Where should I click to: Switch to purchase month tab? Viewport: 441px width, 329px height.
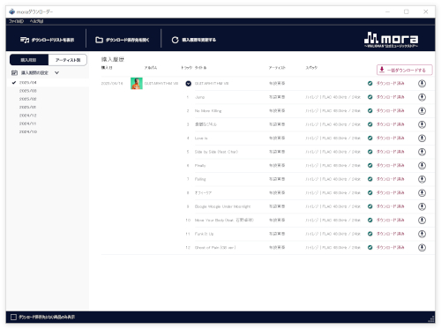[x=29, y=60]
